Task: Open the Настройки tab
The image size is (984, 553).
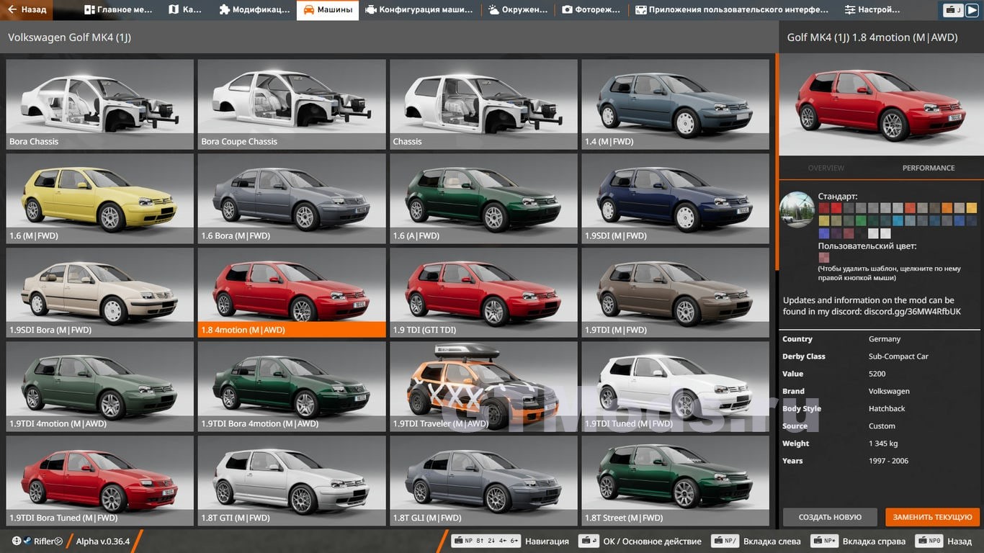Action: coord(872,10)
